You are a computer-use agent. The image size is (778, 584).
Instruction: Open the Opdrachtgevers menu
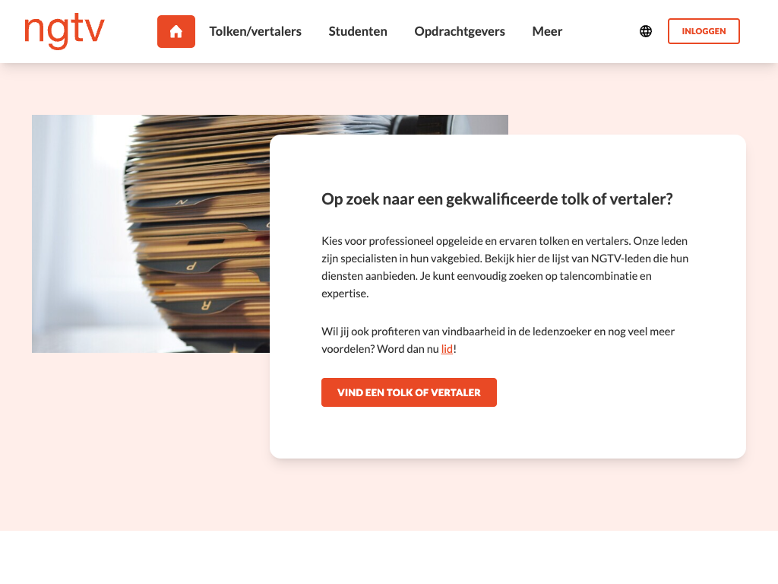pyautogui.click(x=460, y=31)
